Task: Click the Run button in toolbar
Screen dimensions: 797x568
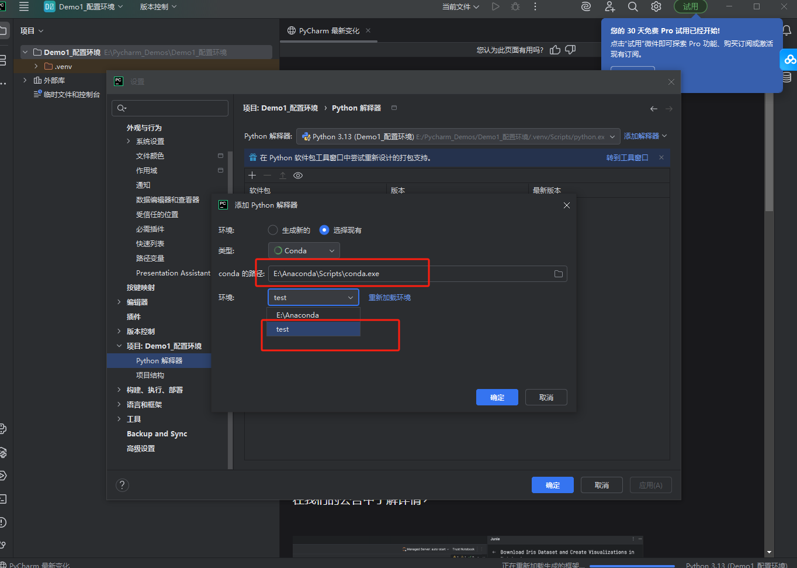Action: click(x=495, y=6)
